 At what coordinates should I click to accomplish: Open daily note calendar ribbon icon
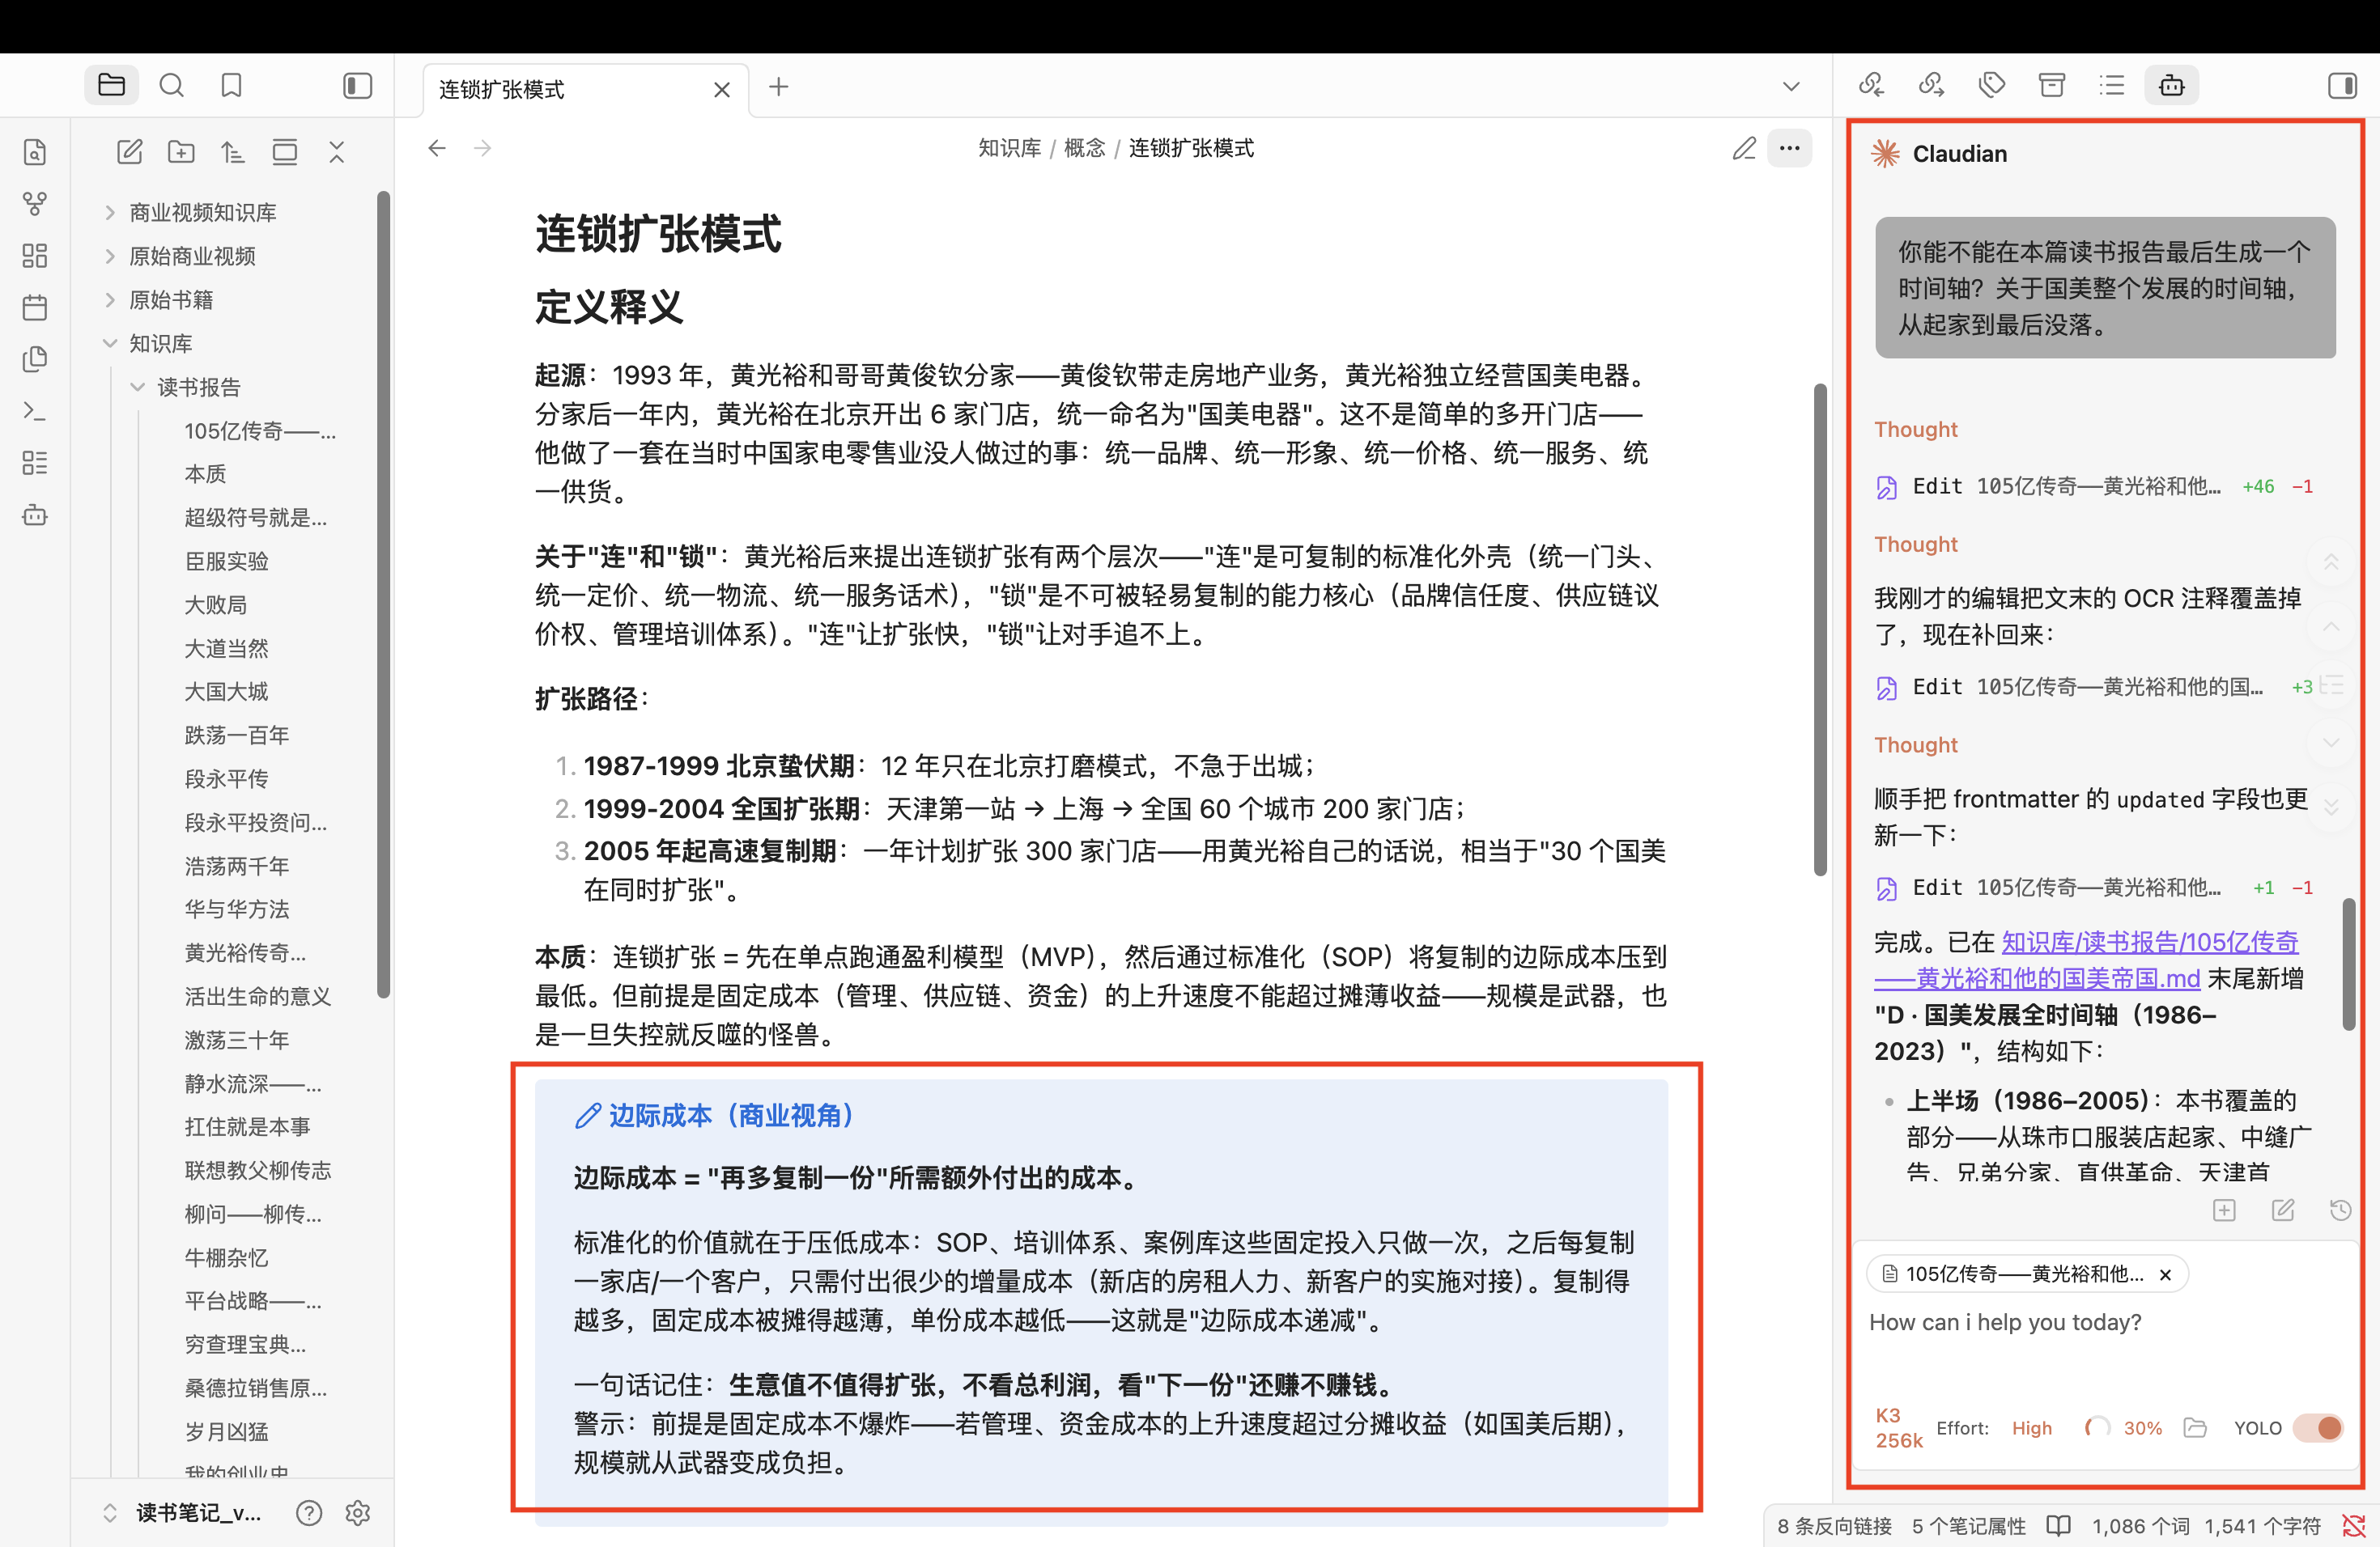coord(35,307)
